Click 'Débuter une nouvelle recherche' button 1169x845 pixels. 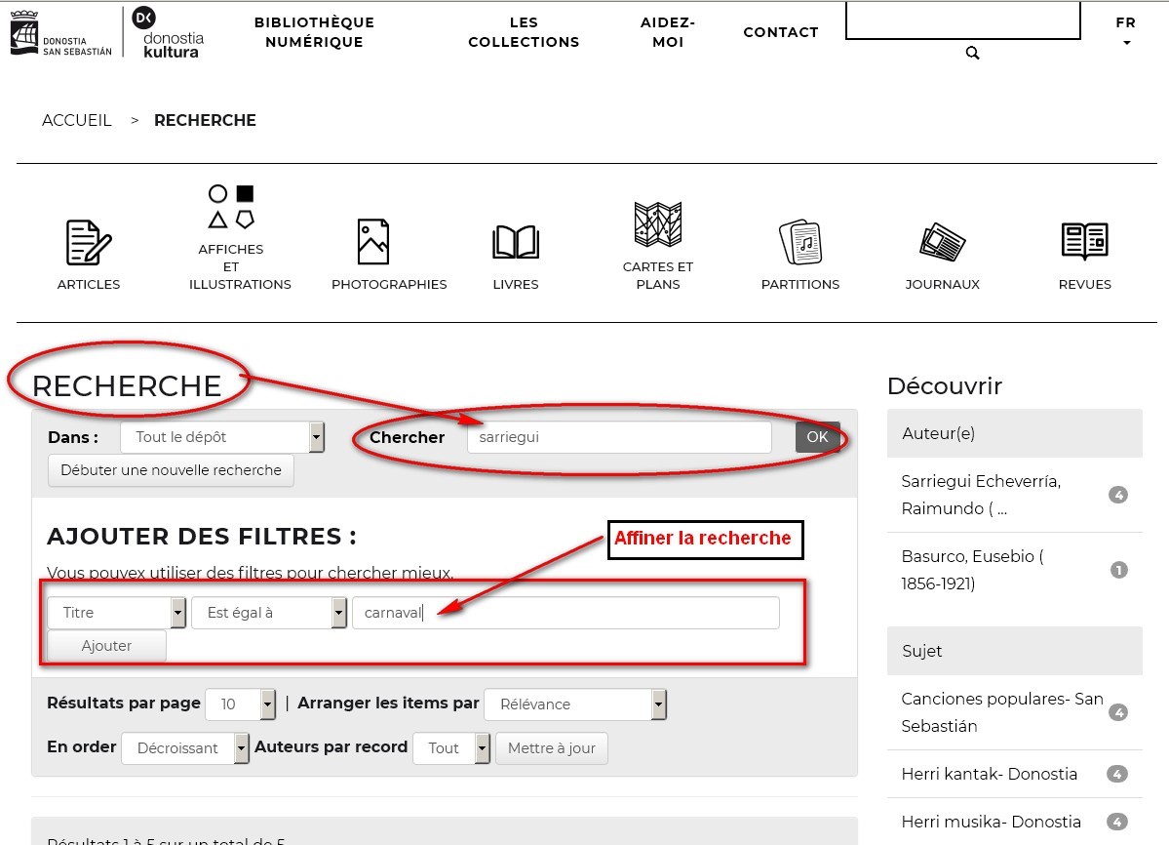171,470
